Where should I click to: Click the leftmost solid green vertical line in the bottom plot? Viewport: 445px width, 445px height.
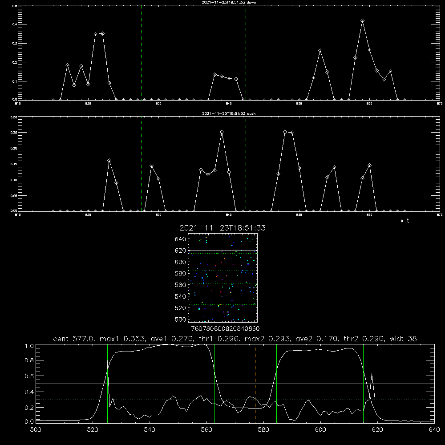coord(107,383)
